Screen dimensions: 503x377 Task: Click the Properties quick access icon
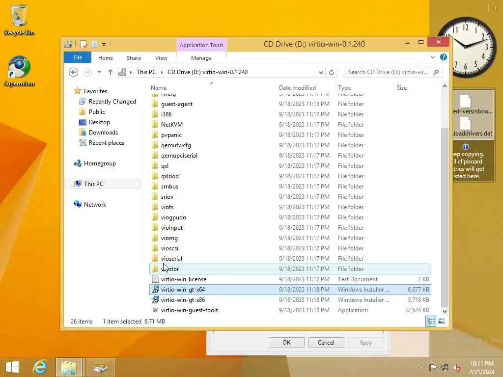(x=84, y=44)
